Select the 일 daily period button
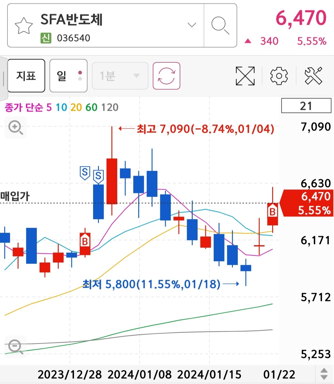The image size is (334, 384). pos(68,76)
